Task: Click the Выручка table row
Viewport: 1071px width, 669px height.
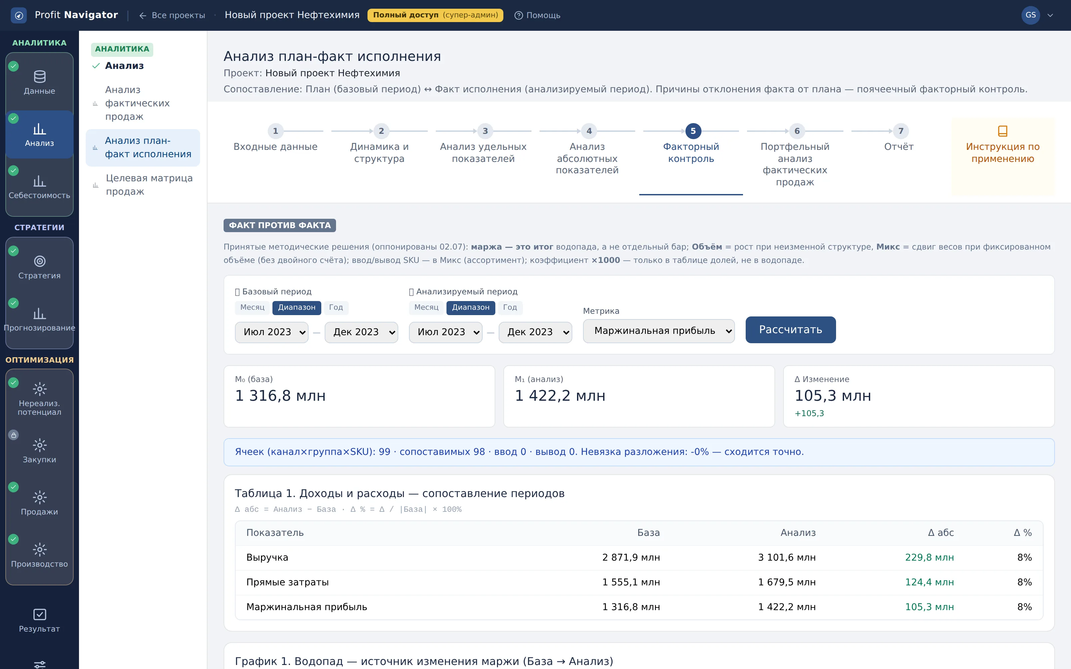Action: click(639, 558)
